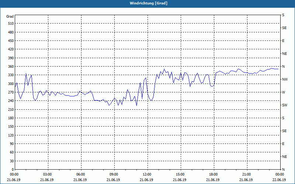Click the N compass label level with 0
This screenshot has height=184, width=295.
tap(283, 170)
